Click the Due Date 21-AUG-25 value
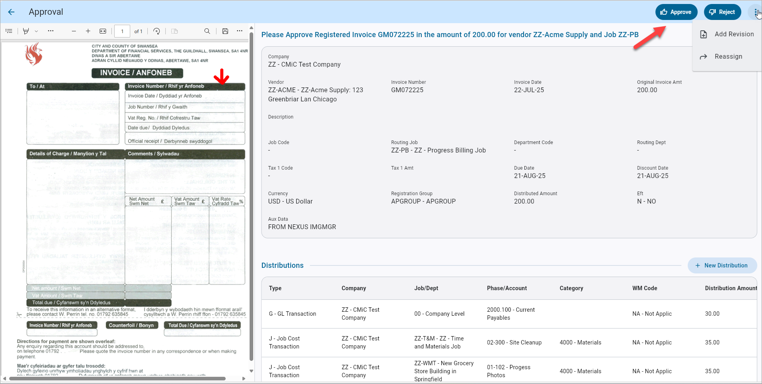 (530, 176)
